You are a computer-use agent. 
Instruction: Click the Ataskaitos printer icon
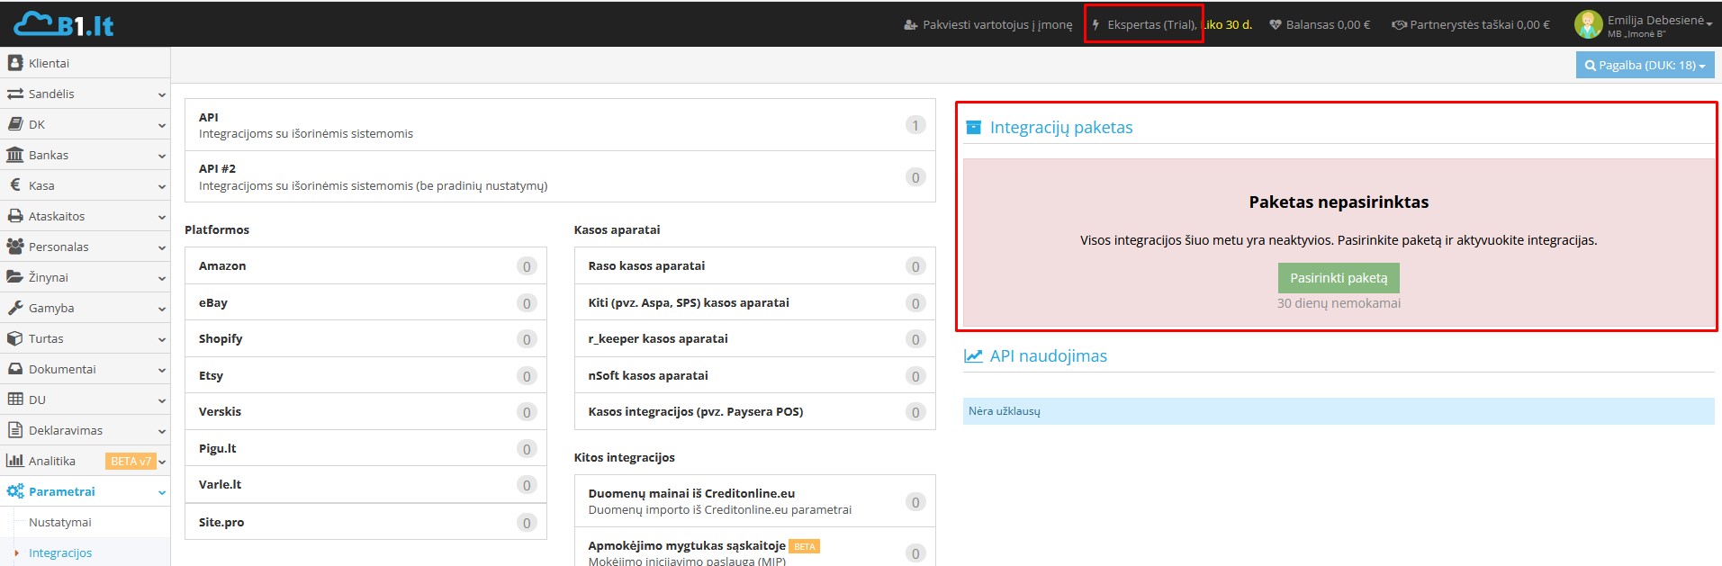(x=14, y=216)
